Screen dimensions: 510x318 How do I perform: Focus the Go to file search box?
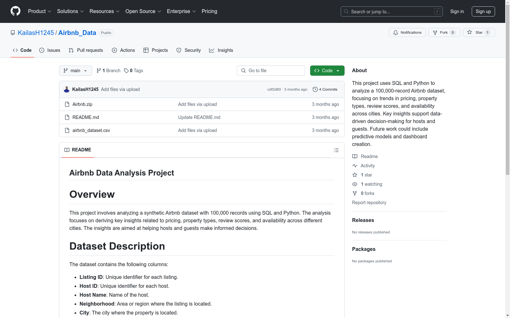(x=271, y=71)
